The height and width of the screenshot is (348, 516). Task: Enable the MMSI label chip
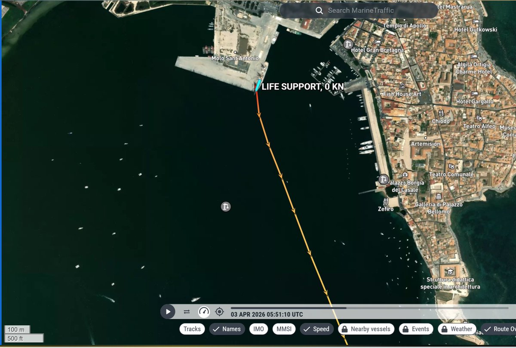pos(284,329)
